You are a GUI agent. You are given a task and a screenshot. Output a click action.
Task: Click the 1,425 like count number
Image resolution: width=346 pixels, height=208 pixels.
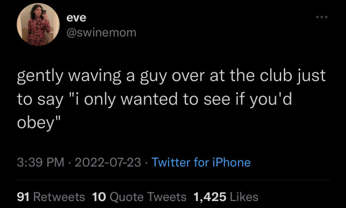click(210, 197)
